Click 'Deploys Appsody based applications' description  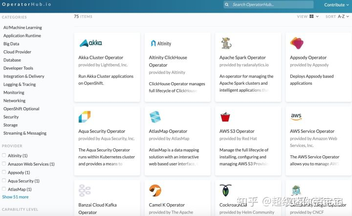(x=311, y=80)
